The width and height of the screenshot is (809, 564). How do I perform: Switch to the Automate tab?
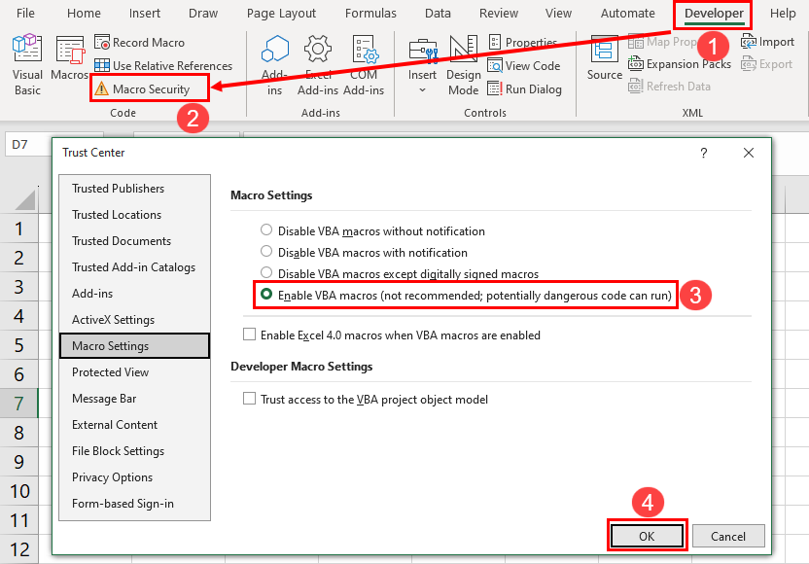coord(627,13)
